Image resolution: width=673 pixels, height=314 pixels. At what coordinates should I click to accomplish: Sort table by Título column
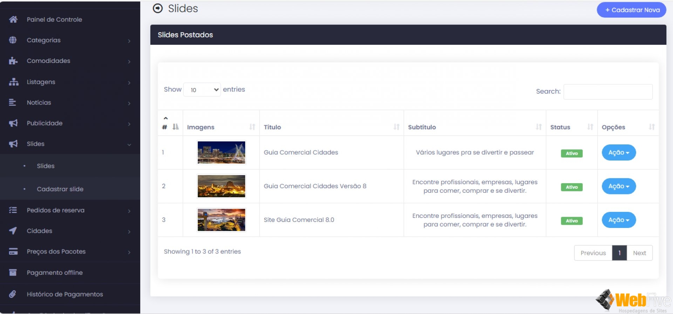point(331,127)
